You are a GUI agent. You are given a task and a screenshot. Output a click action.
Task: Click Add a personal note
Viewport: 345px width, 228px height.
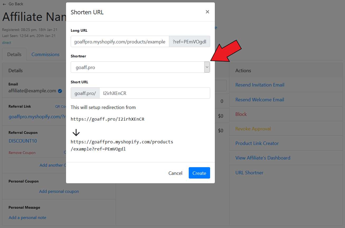pyautogui.click(x=27, y=217)
